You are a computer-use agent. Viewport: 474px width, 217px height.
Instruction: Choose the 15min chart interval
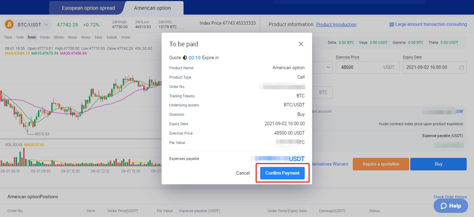click(x=45, y=37)
